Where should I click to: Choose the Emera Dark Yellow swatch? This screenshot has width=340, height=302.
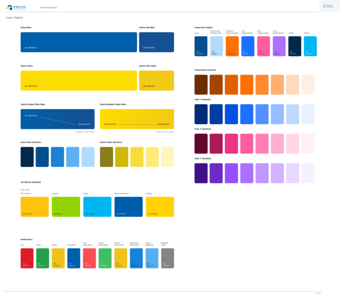click(156, 80)
